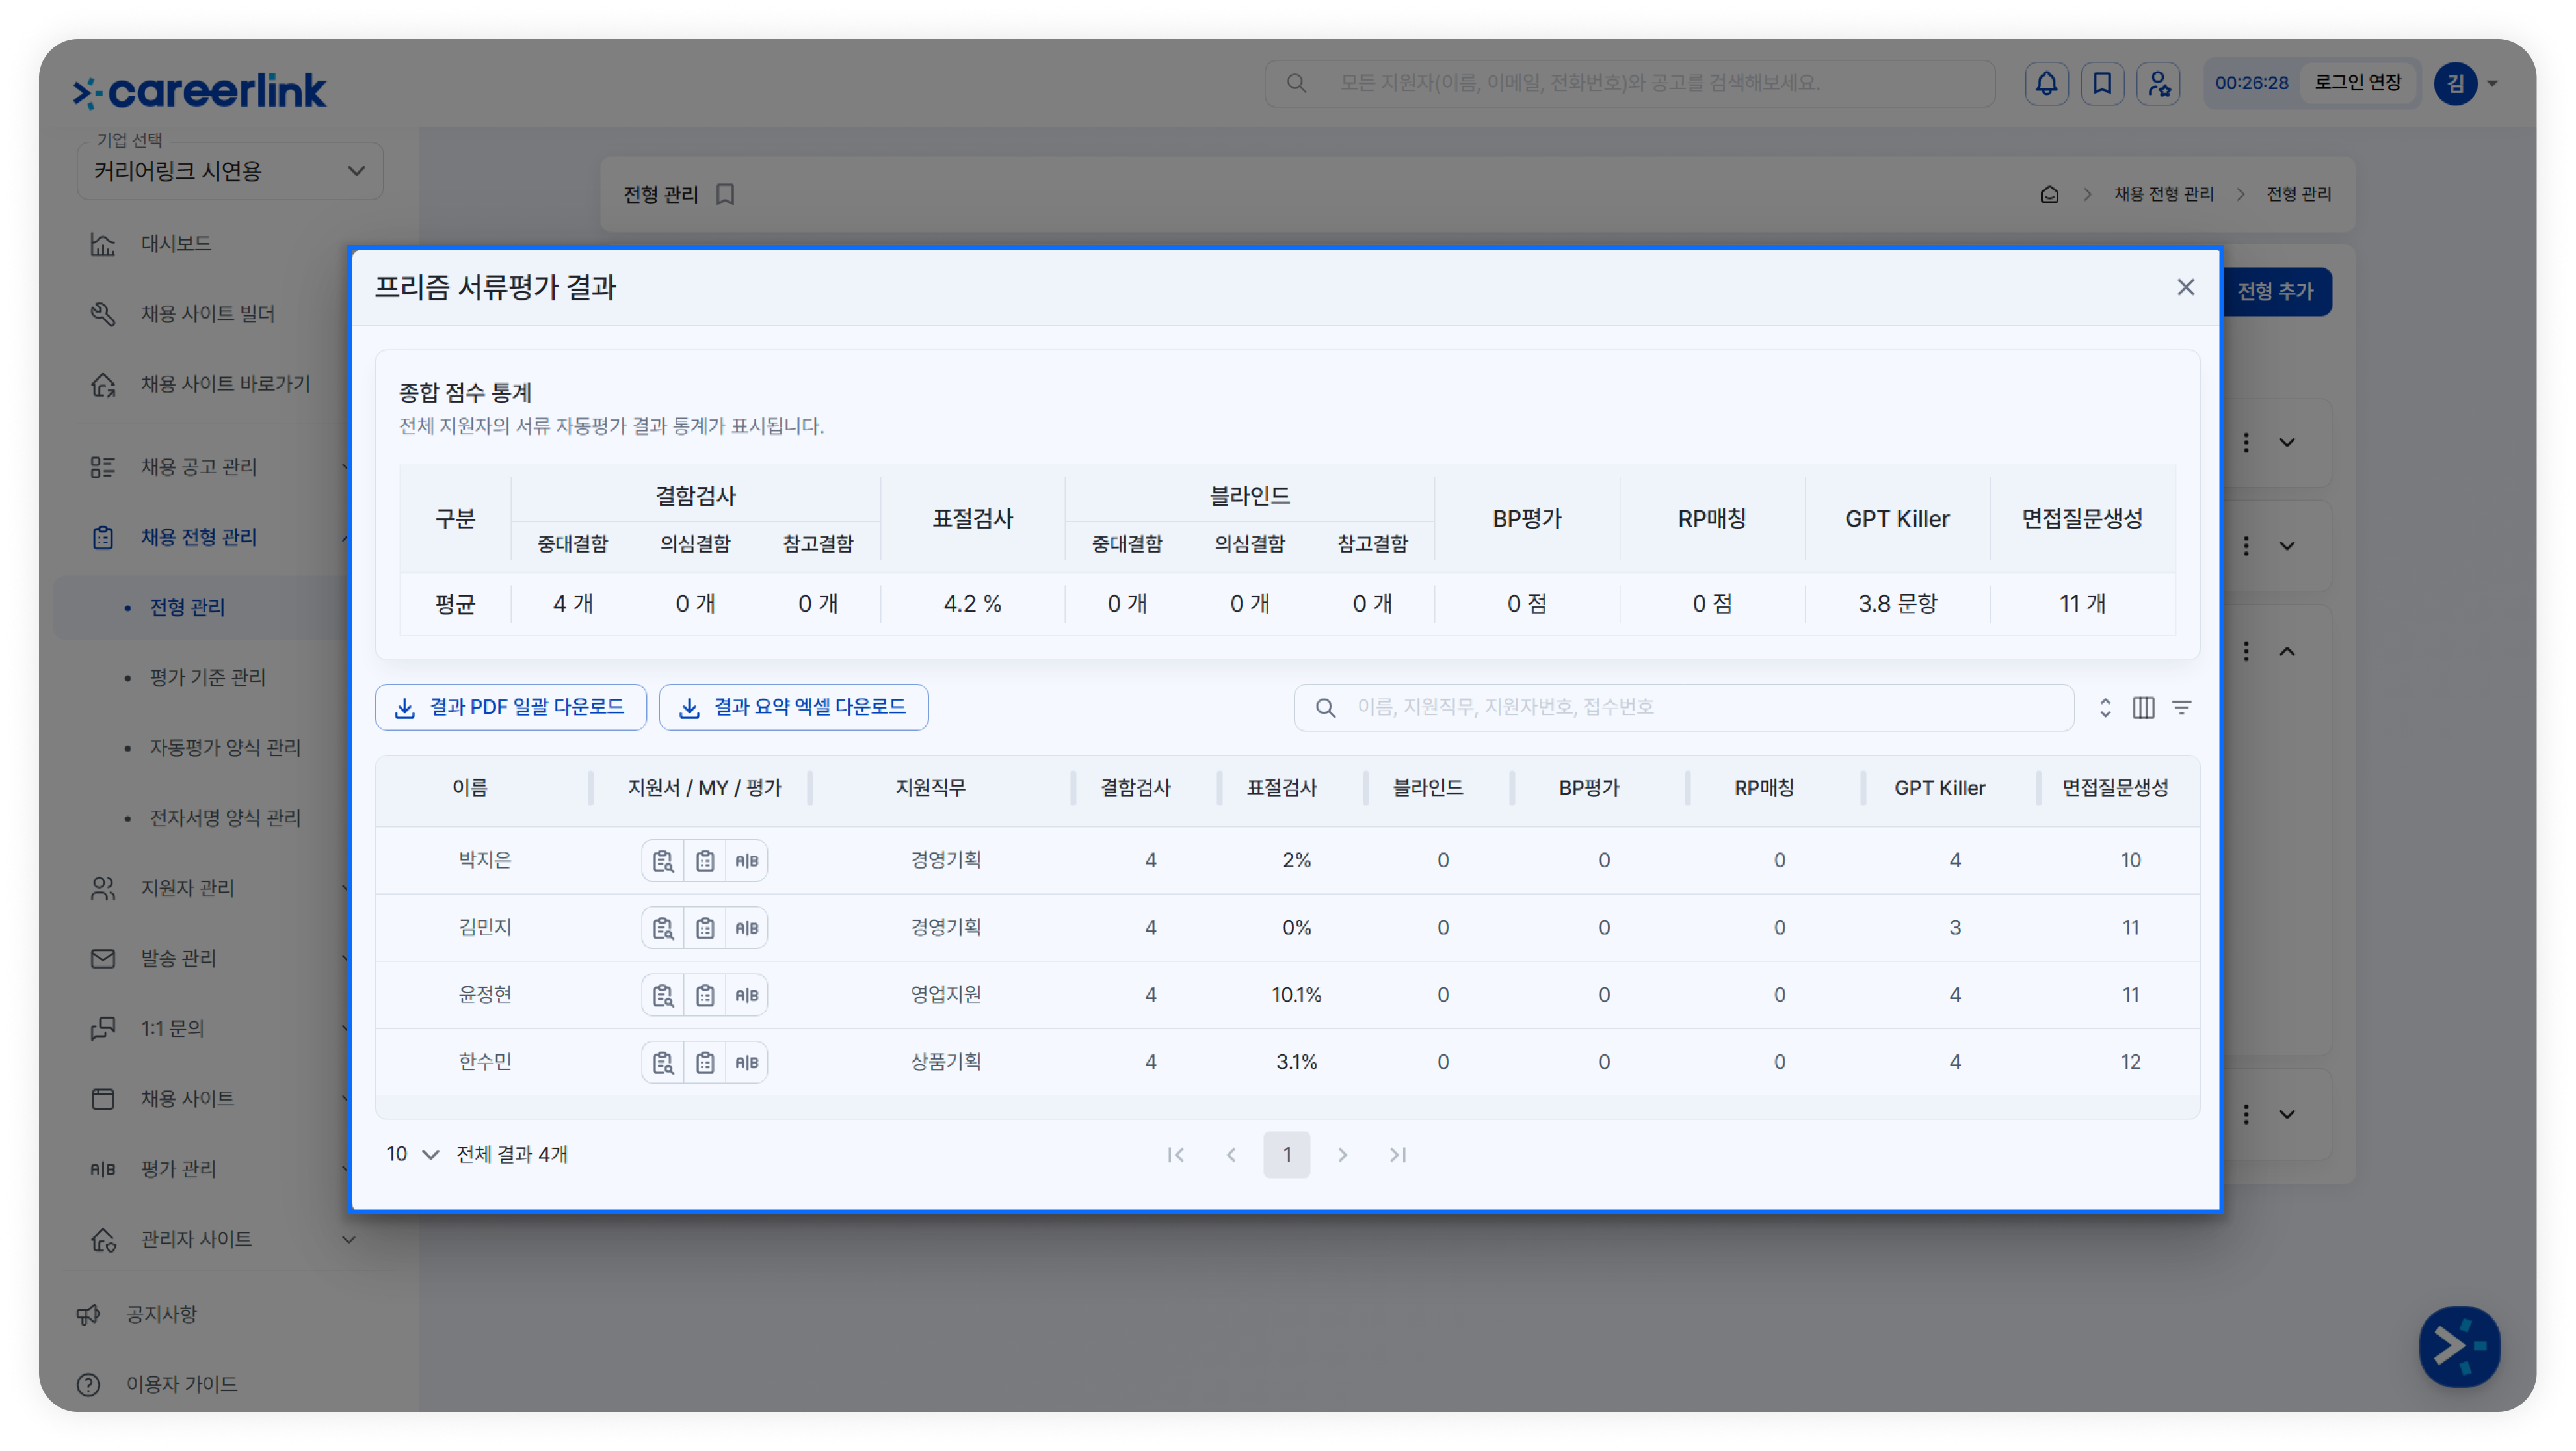Click 윤정현's 10.1% plagiarism value
2576x1451 pixels.
pyautogui.click(x=1297, y=995)
